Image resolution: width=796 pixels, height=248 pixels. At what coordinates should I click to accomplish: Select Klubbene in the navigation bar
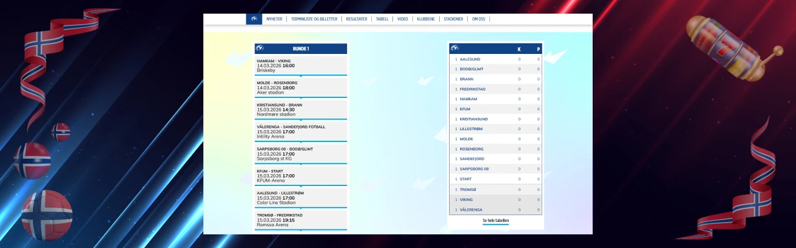426,19
